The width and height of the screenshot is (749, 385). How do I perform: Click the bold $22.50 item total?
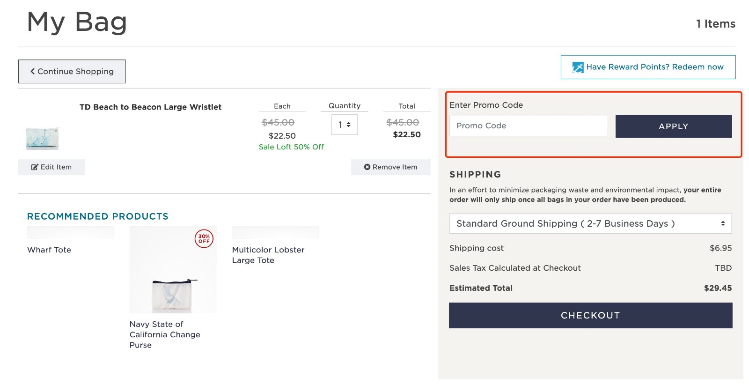tap(407, 134)
